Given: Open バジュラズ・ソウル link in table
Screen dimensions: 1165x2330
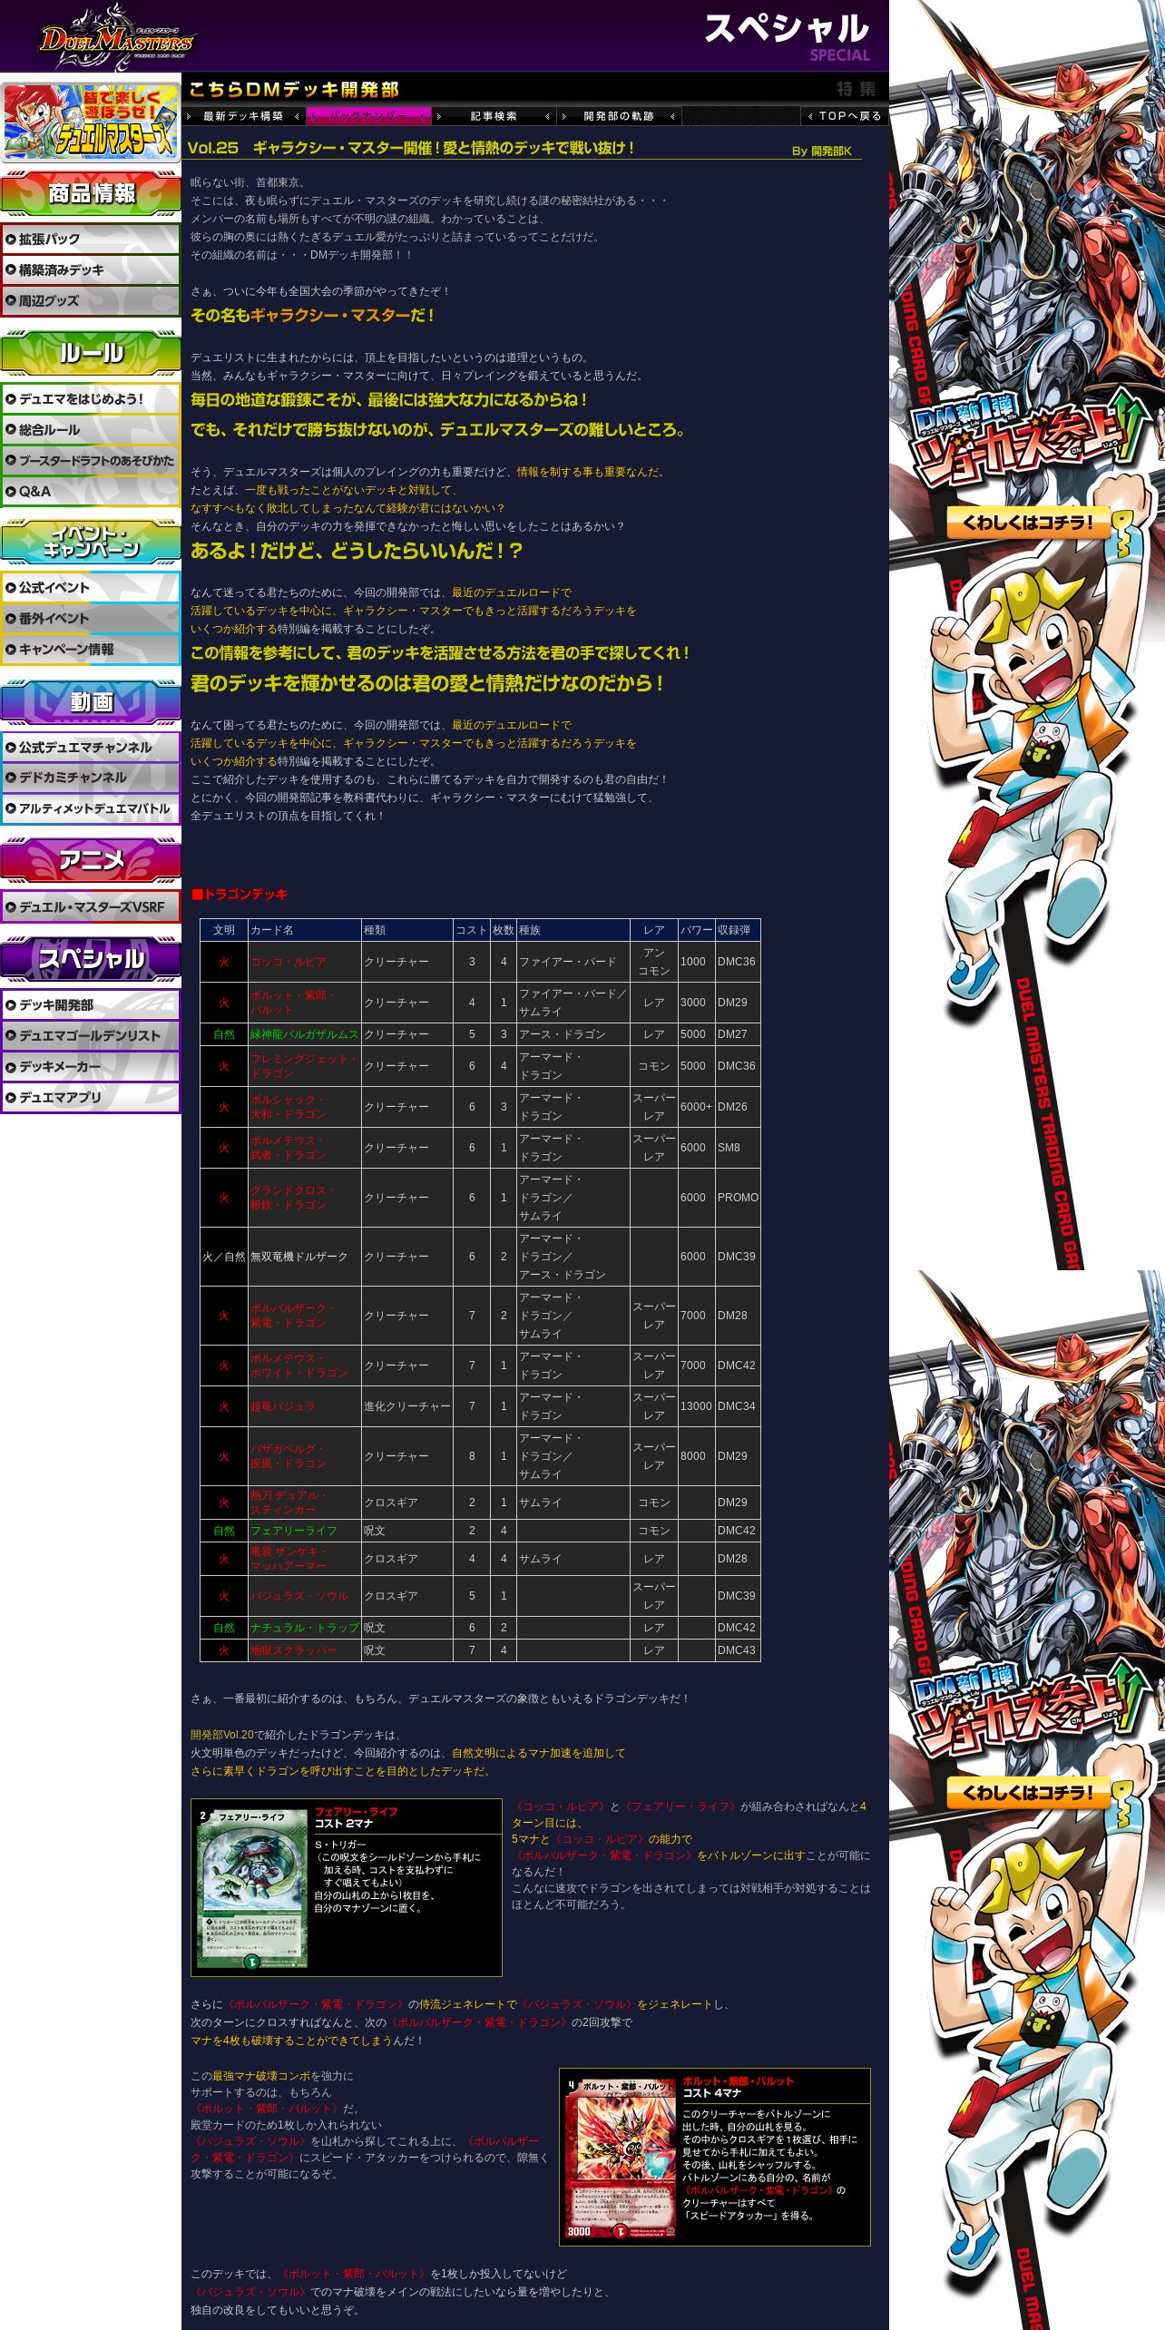Looking at the screenshot, I should coord(299,1596).
